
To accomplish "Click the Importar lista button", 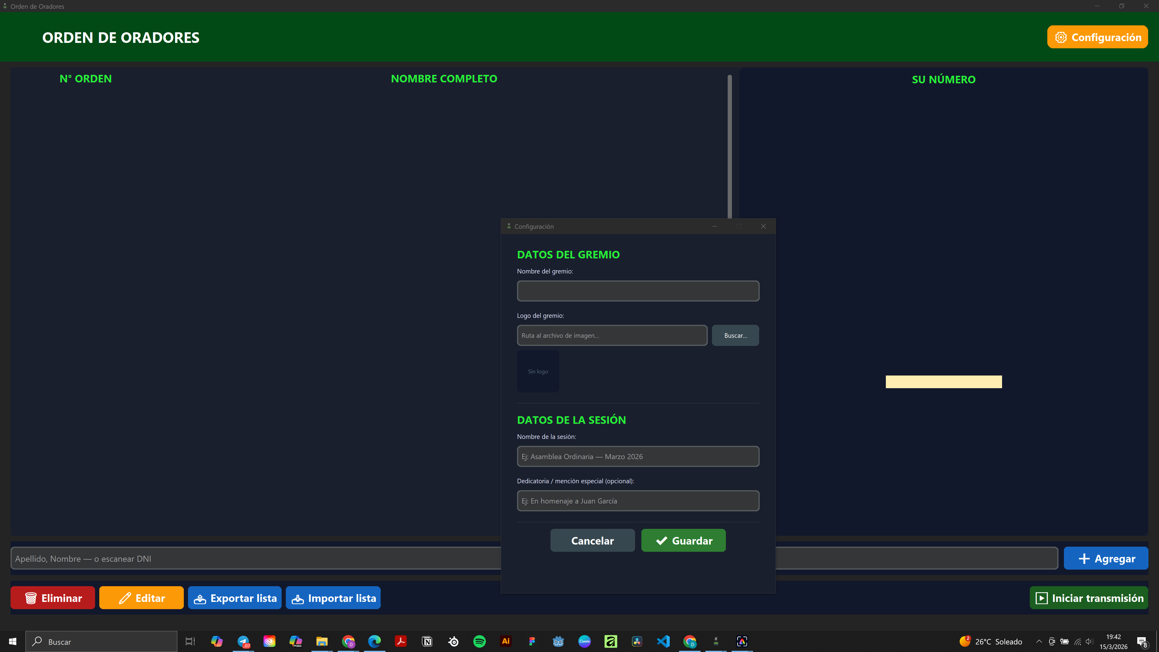I will pos(333,598).
